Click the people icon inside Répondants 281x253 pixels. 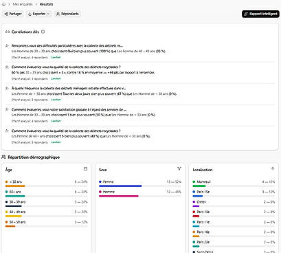point(58,14)
